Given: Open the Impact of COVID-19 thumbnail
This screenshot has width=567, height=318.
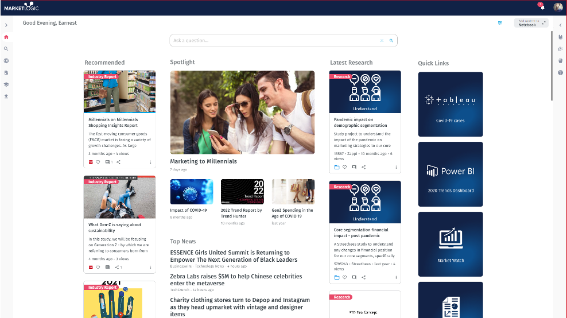Looking at the screenshot, I should (191, 192).
